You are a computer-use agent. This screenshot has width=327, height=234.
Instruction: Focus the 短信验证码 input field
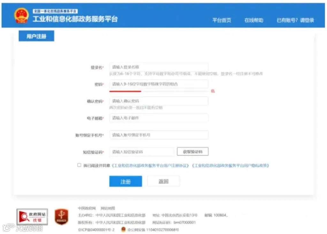pos(141,152)
